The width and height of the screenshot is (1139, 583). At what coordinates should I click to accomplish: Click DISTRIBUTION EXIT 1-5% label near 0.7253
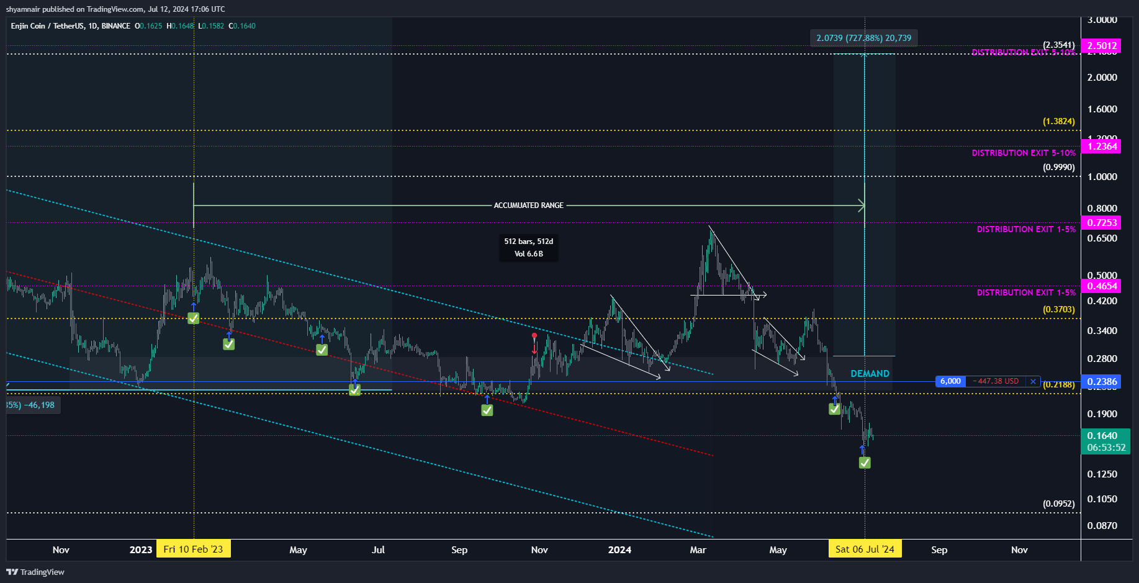point(1026,229)
